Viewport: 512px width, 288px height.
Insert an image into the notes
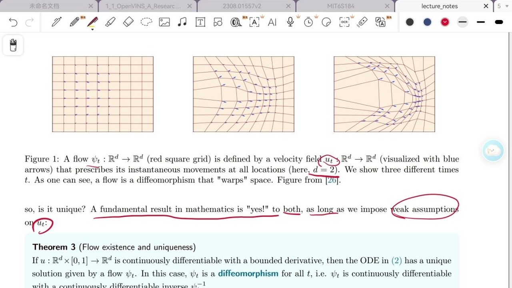coord(164,22)
